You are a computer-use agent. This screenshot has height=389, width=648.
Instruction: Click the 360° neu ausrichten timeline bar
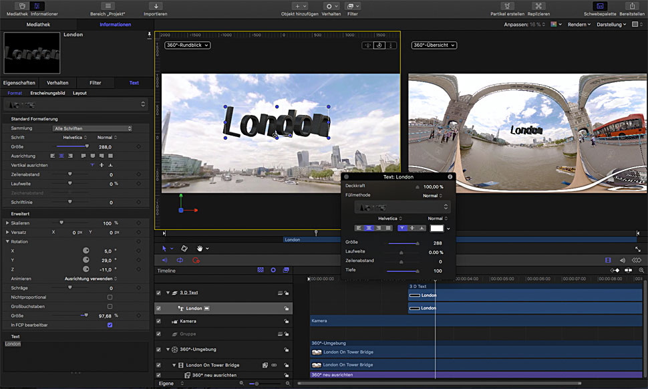[x=476, y=375]
